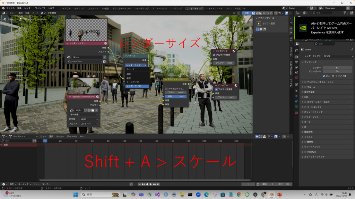Click the play animation button

150,184
